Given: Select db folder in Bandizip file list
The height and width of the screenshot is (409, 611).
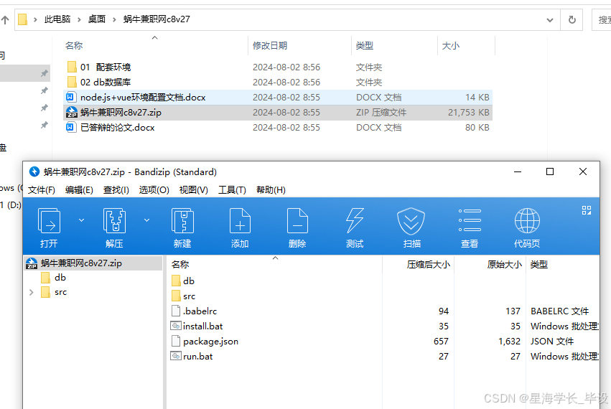Looking at the screenshot, I should (189, 281).
